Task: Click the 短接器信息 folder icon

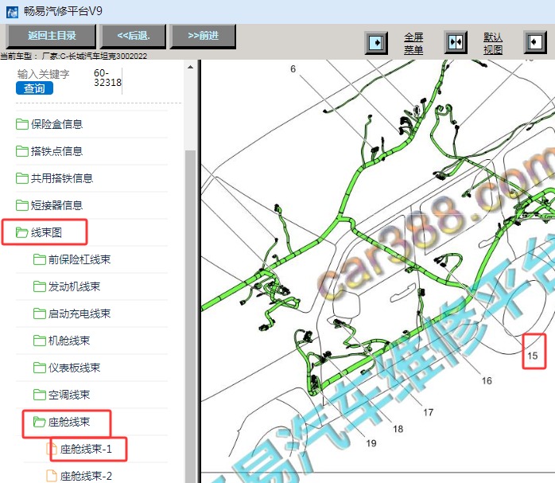Action: click(x=22, y=205)
